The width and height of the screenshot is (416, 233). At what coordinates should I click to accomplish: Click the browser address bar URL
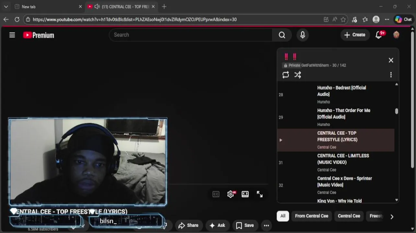click(x=134, y=19)
